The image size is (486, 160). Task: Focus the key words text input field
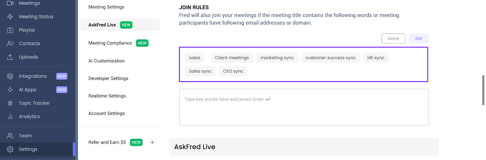(x=304, y=107)
